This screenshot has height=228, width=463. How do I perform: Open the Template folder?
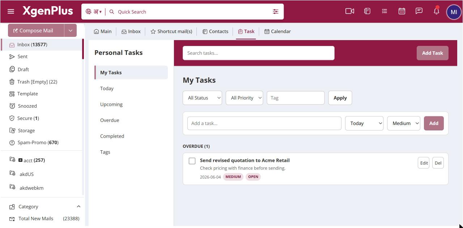pyautogui.click(x=27, y=94)
